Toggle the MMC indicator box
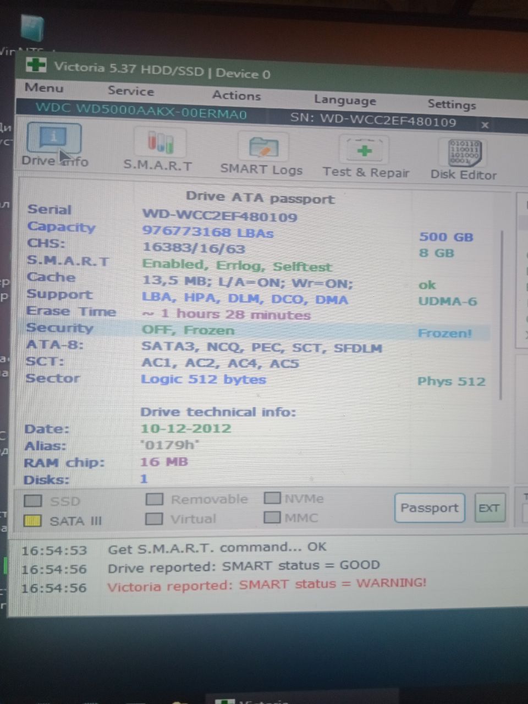 [272, 517]
